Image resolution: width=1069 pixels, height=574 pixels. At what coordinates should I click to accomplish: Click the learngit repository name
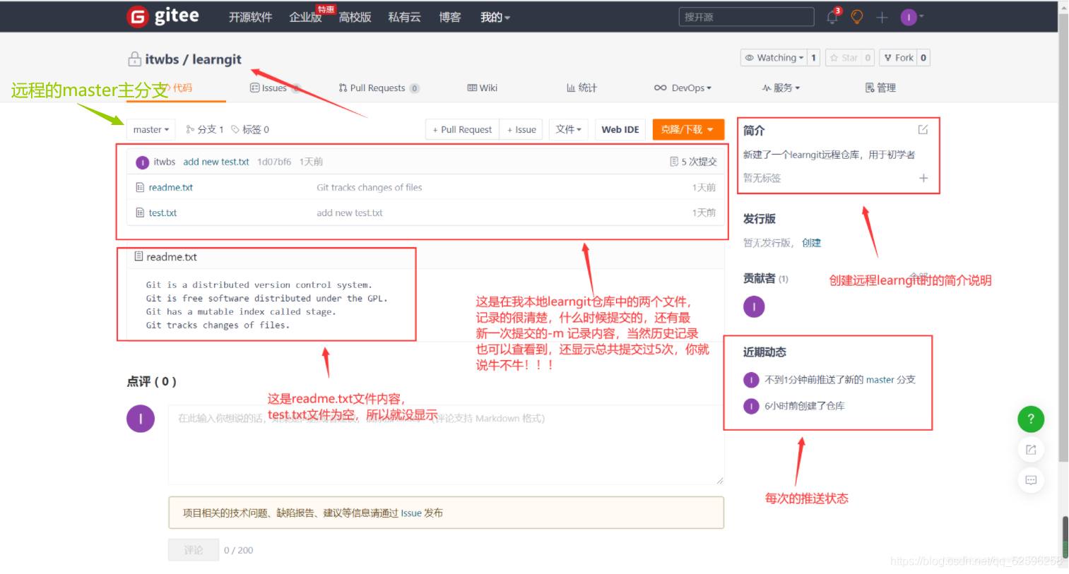pos(217,59)
